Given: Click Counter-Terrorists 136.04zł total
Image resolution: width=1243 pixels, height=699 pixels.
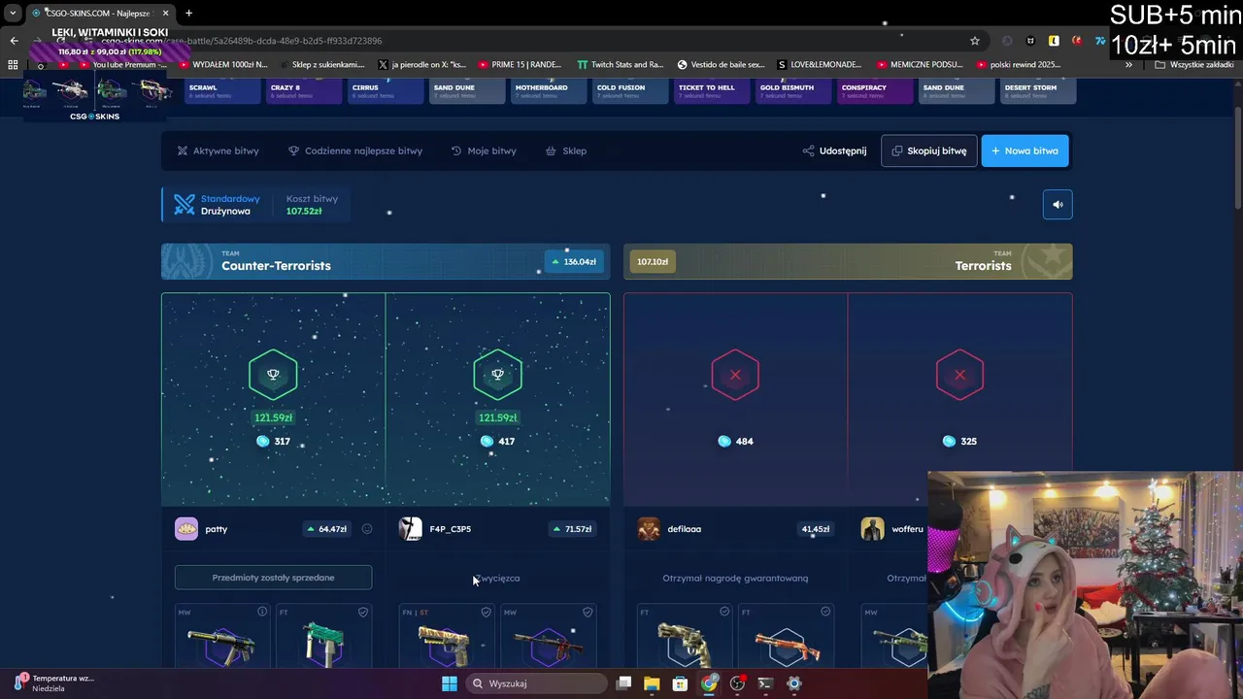Looking at the screenshot, I should 573,261.
